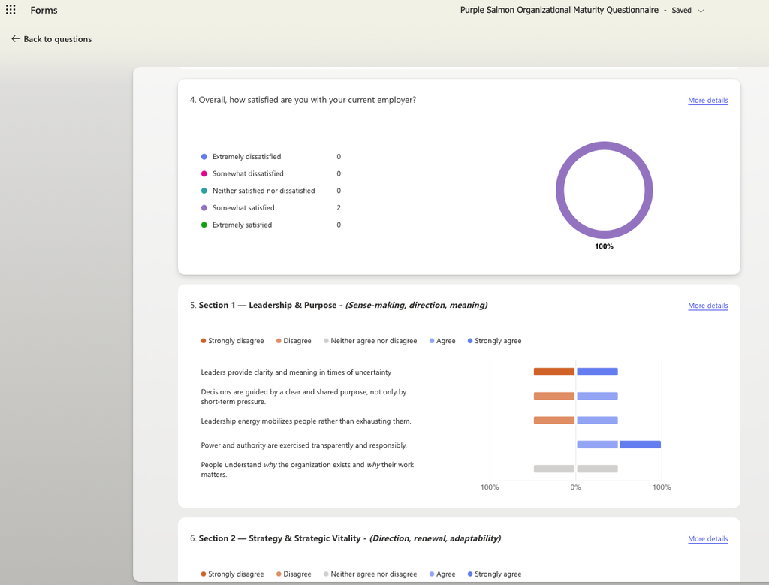The width and height of the screenshot is (769, 585).
Task: Open More details for Section 1
Action: click(x=707, y=306)
